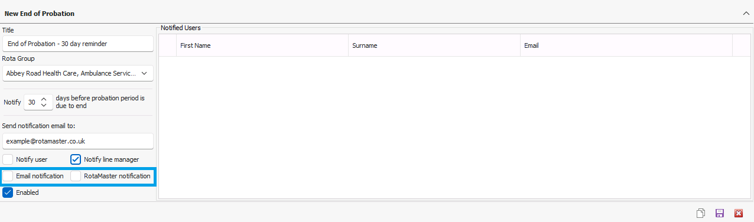Uncheck the Enabled checkbox
The height and width of the screenshot is (222, 754).
8,192
